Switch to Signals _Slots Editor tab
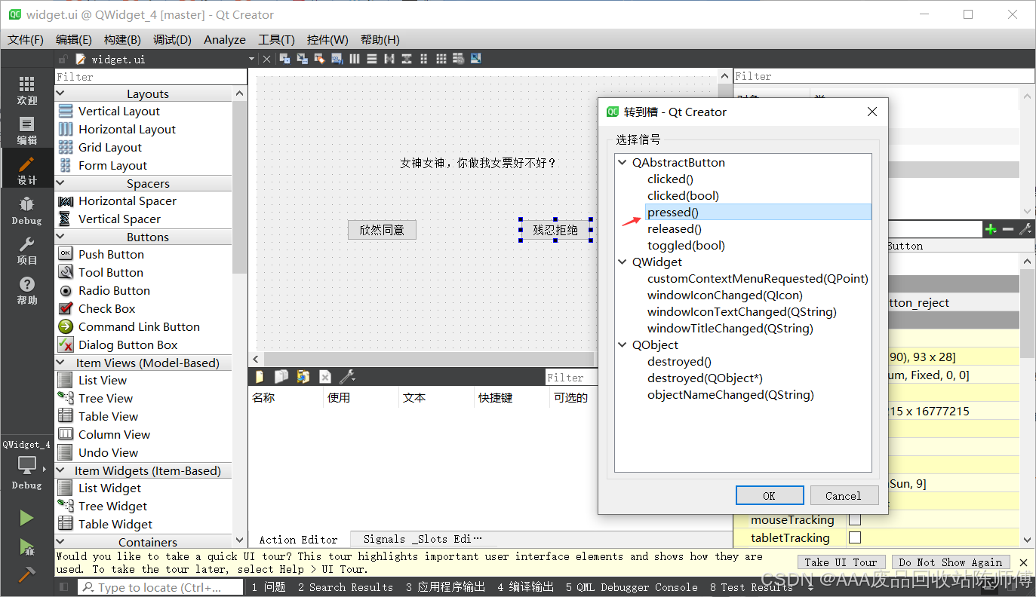1036x597 pixels. (423, 539)
